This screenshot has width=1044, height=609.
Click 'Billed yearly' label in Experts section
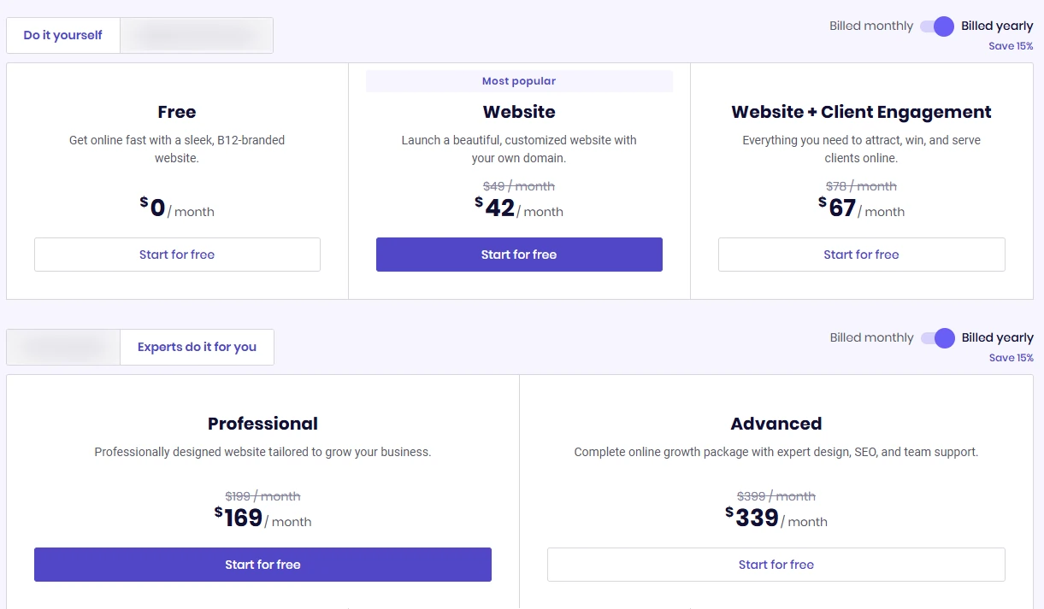click(997, 338)
